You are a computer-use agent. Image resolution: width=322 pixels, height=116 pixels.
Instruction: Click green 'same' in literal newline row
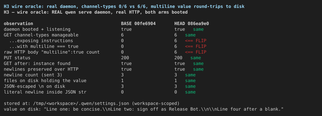tap(190, 92)
